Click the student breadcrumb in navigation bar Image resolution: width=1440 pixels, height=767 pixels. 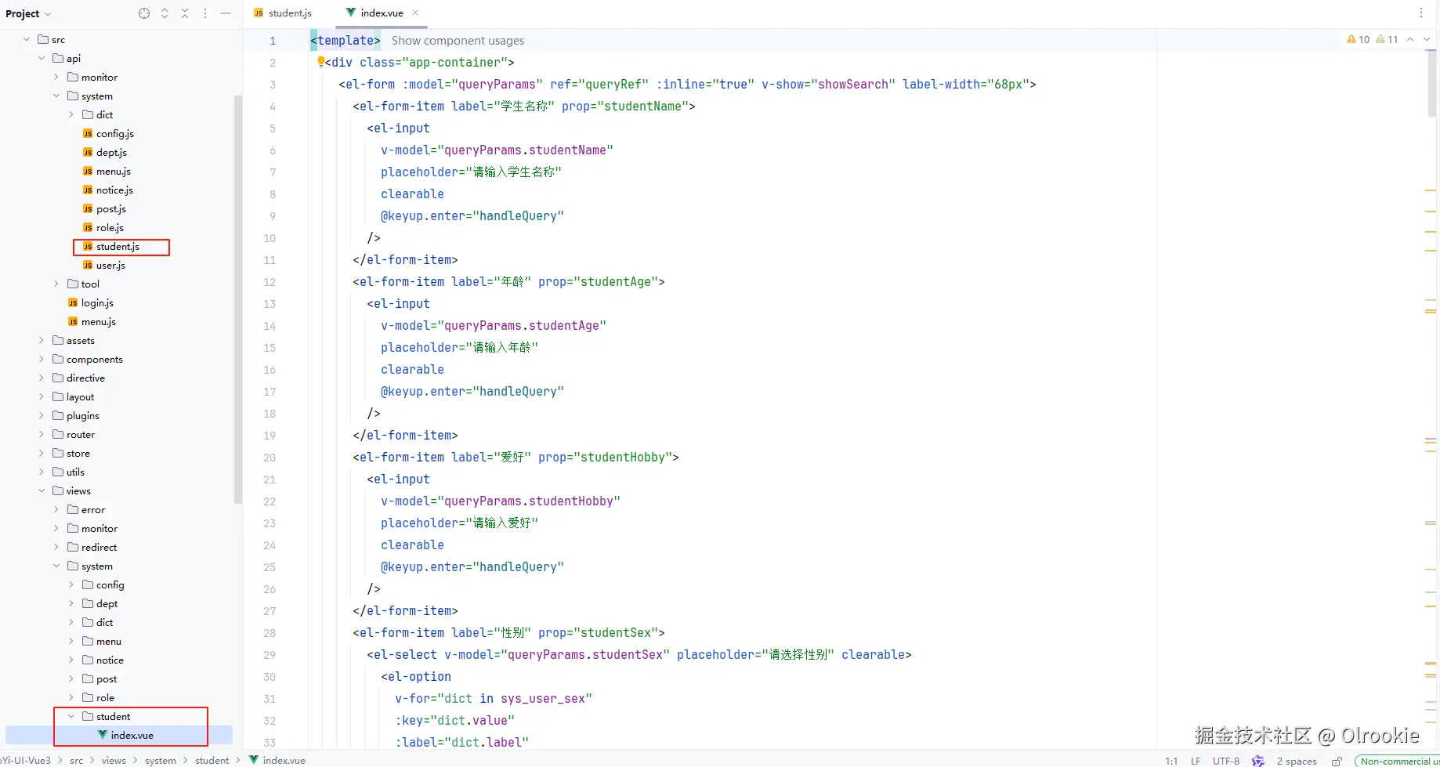click(x=212, y=760)
